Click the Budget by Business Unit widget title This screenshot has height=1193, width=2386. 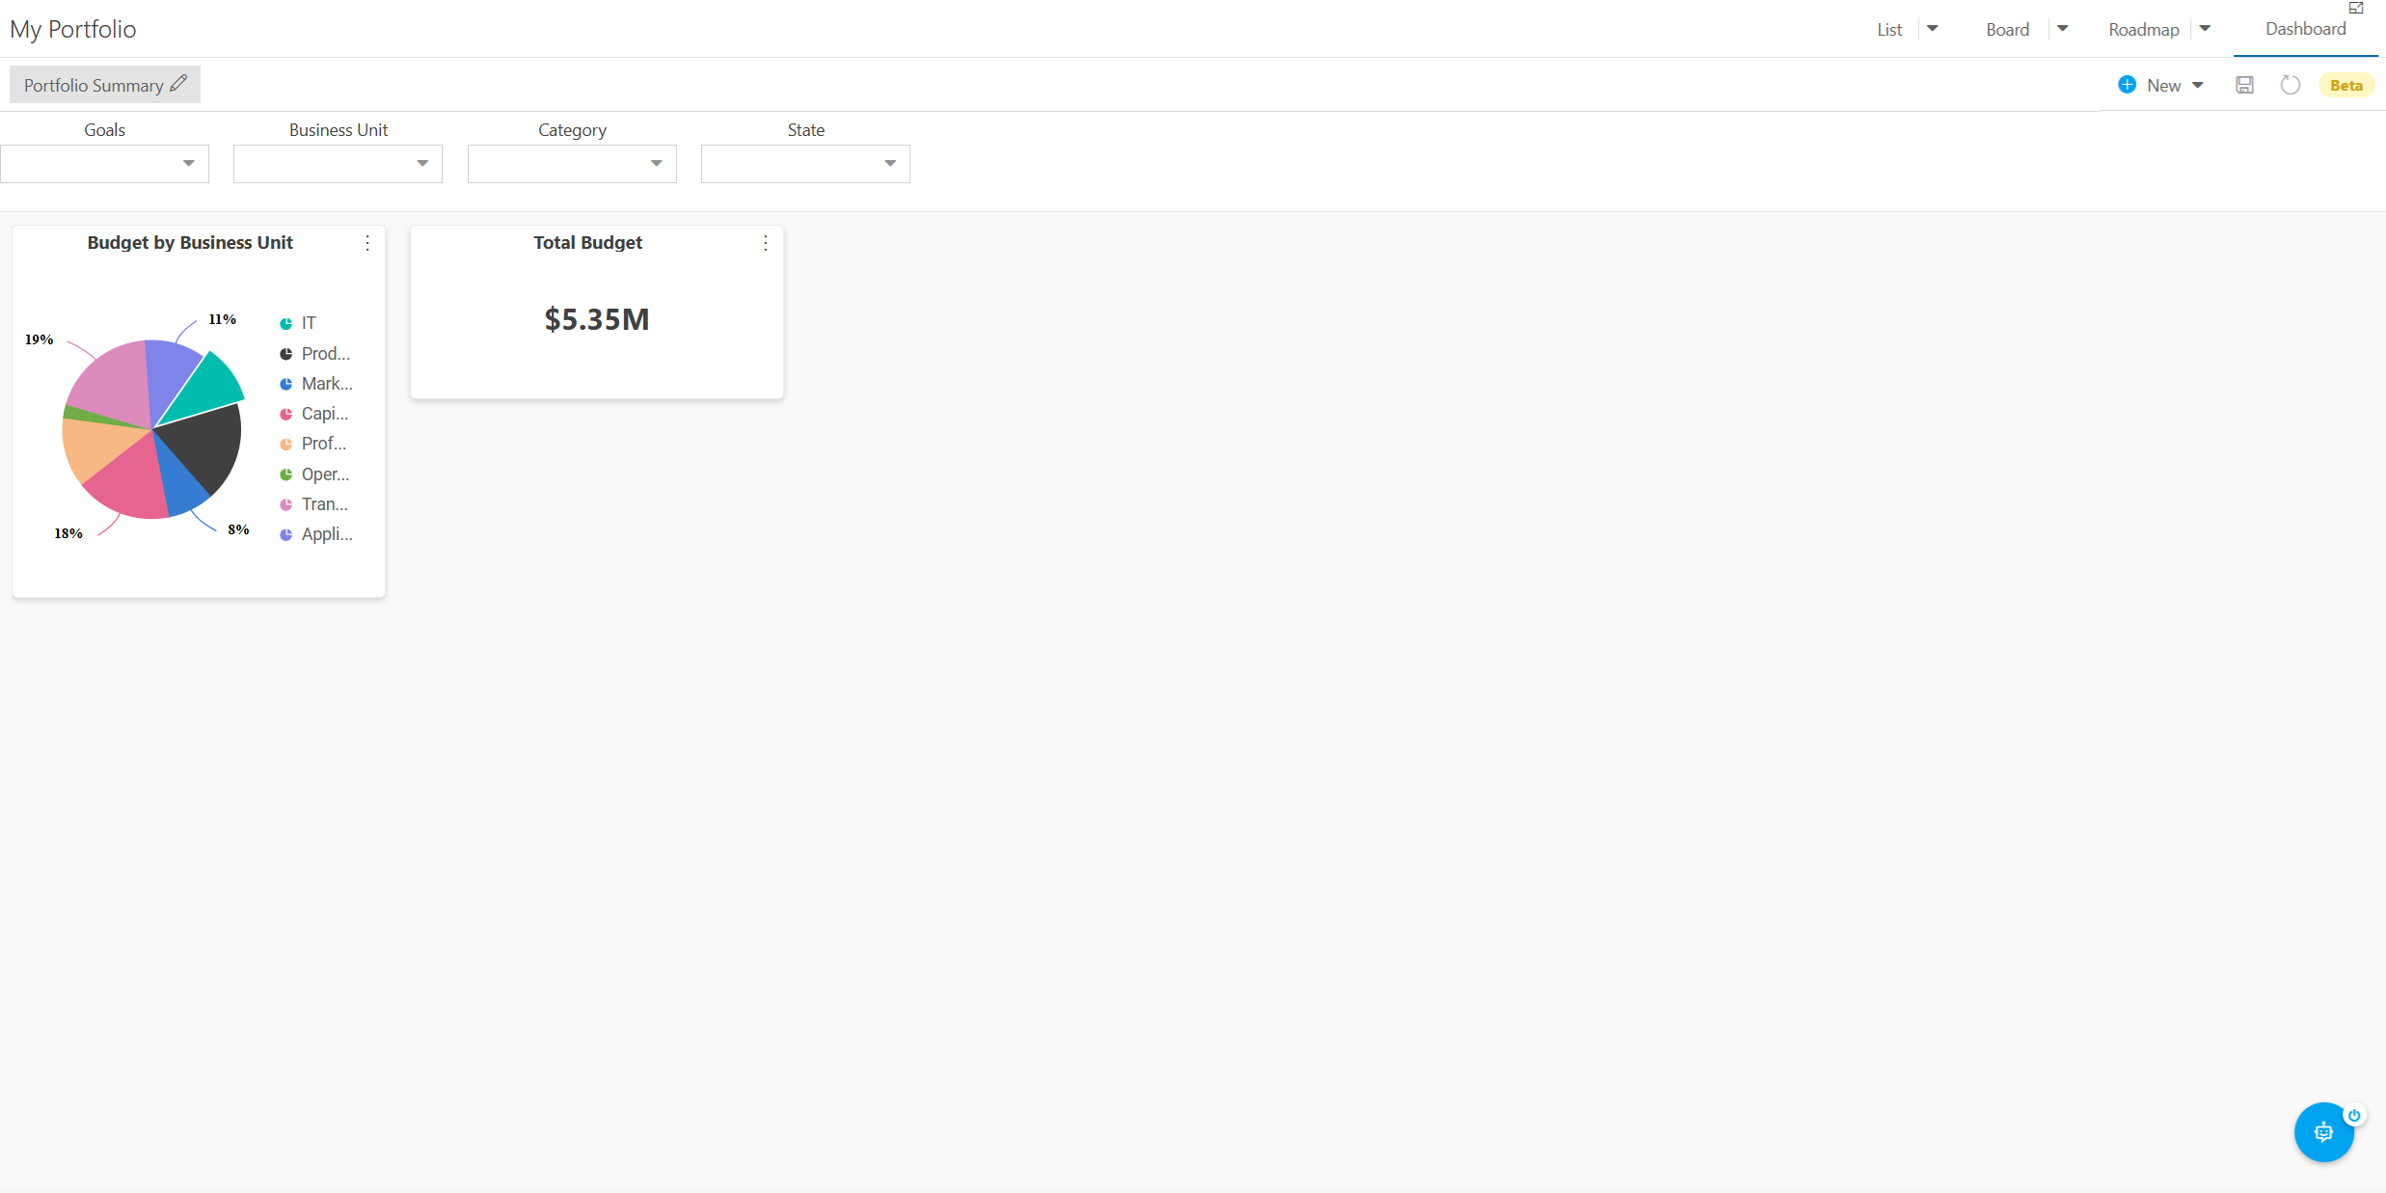tap(190, 243)
